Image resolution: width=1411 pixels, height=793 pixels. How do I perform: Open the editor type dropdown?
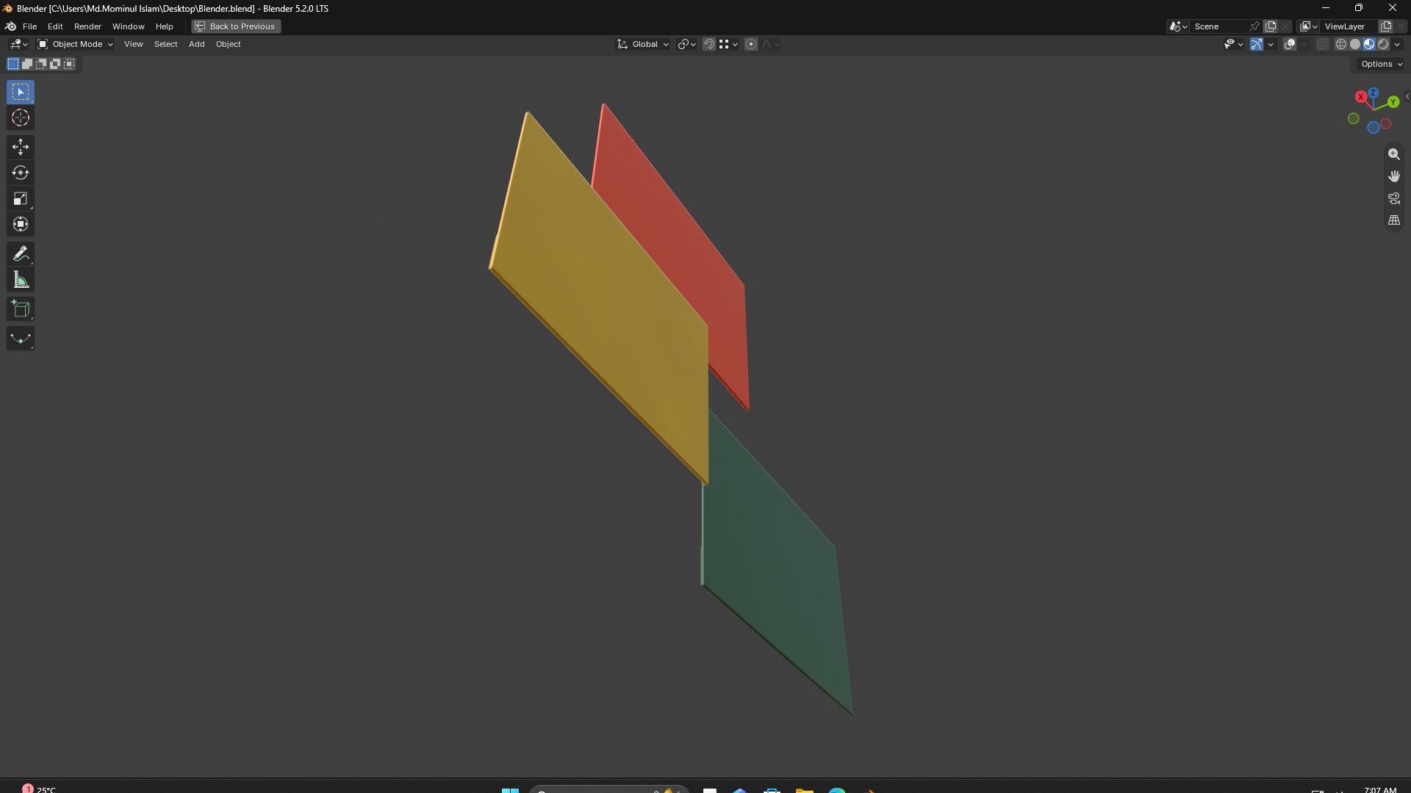click(18, 44)
